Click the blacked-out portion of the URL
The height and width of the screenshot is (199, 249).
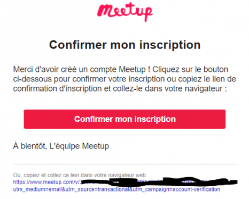(x=160, y=181)
